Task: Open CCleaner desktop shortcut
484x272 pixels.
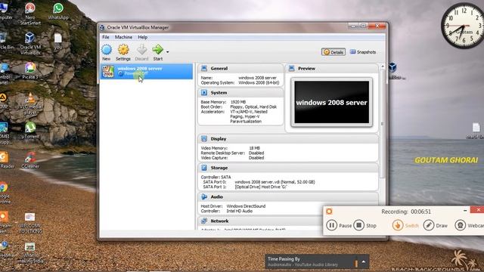Action: pyautogui.click(x=30, y=159)
